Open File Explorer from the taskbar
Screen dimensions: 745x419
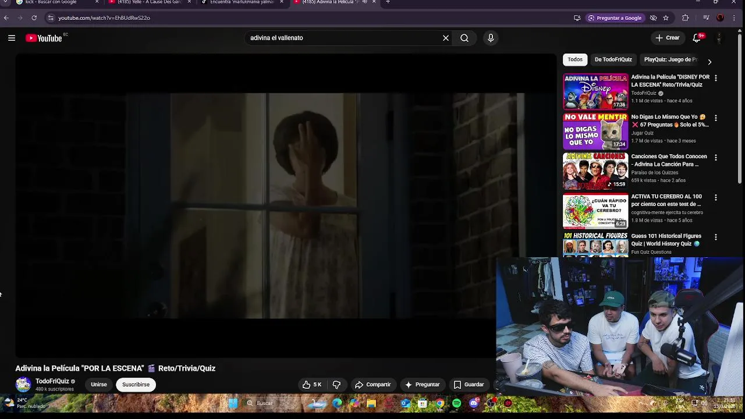(x=371, y=403)
